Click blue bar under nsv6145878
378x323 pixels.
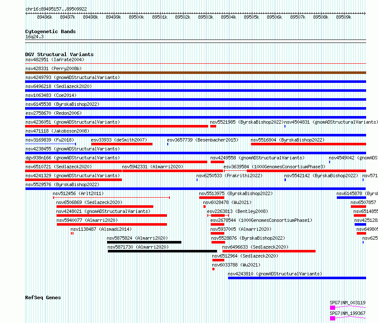[x=352, y=198]
